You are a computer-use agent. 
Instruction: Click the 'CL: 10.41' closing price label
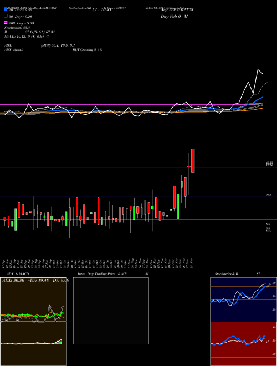click(x=102, y=10)
